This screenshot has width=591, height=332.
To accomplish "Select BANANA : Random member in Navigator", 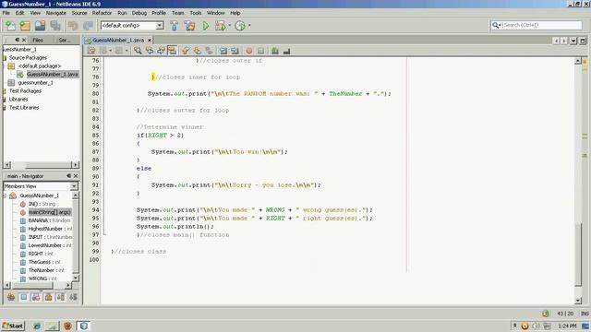I will pyautogui.click(x=49, y=220).
